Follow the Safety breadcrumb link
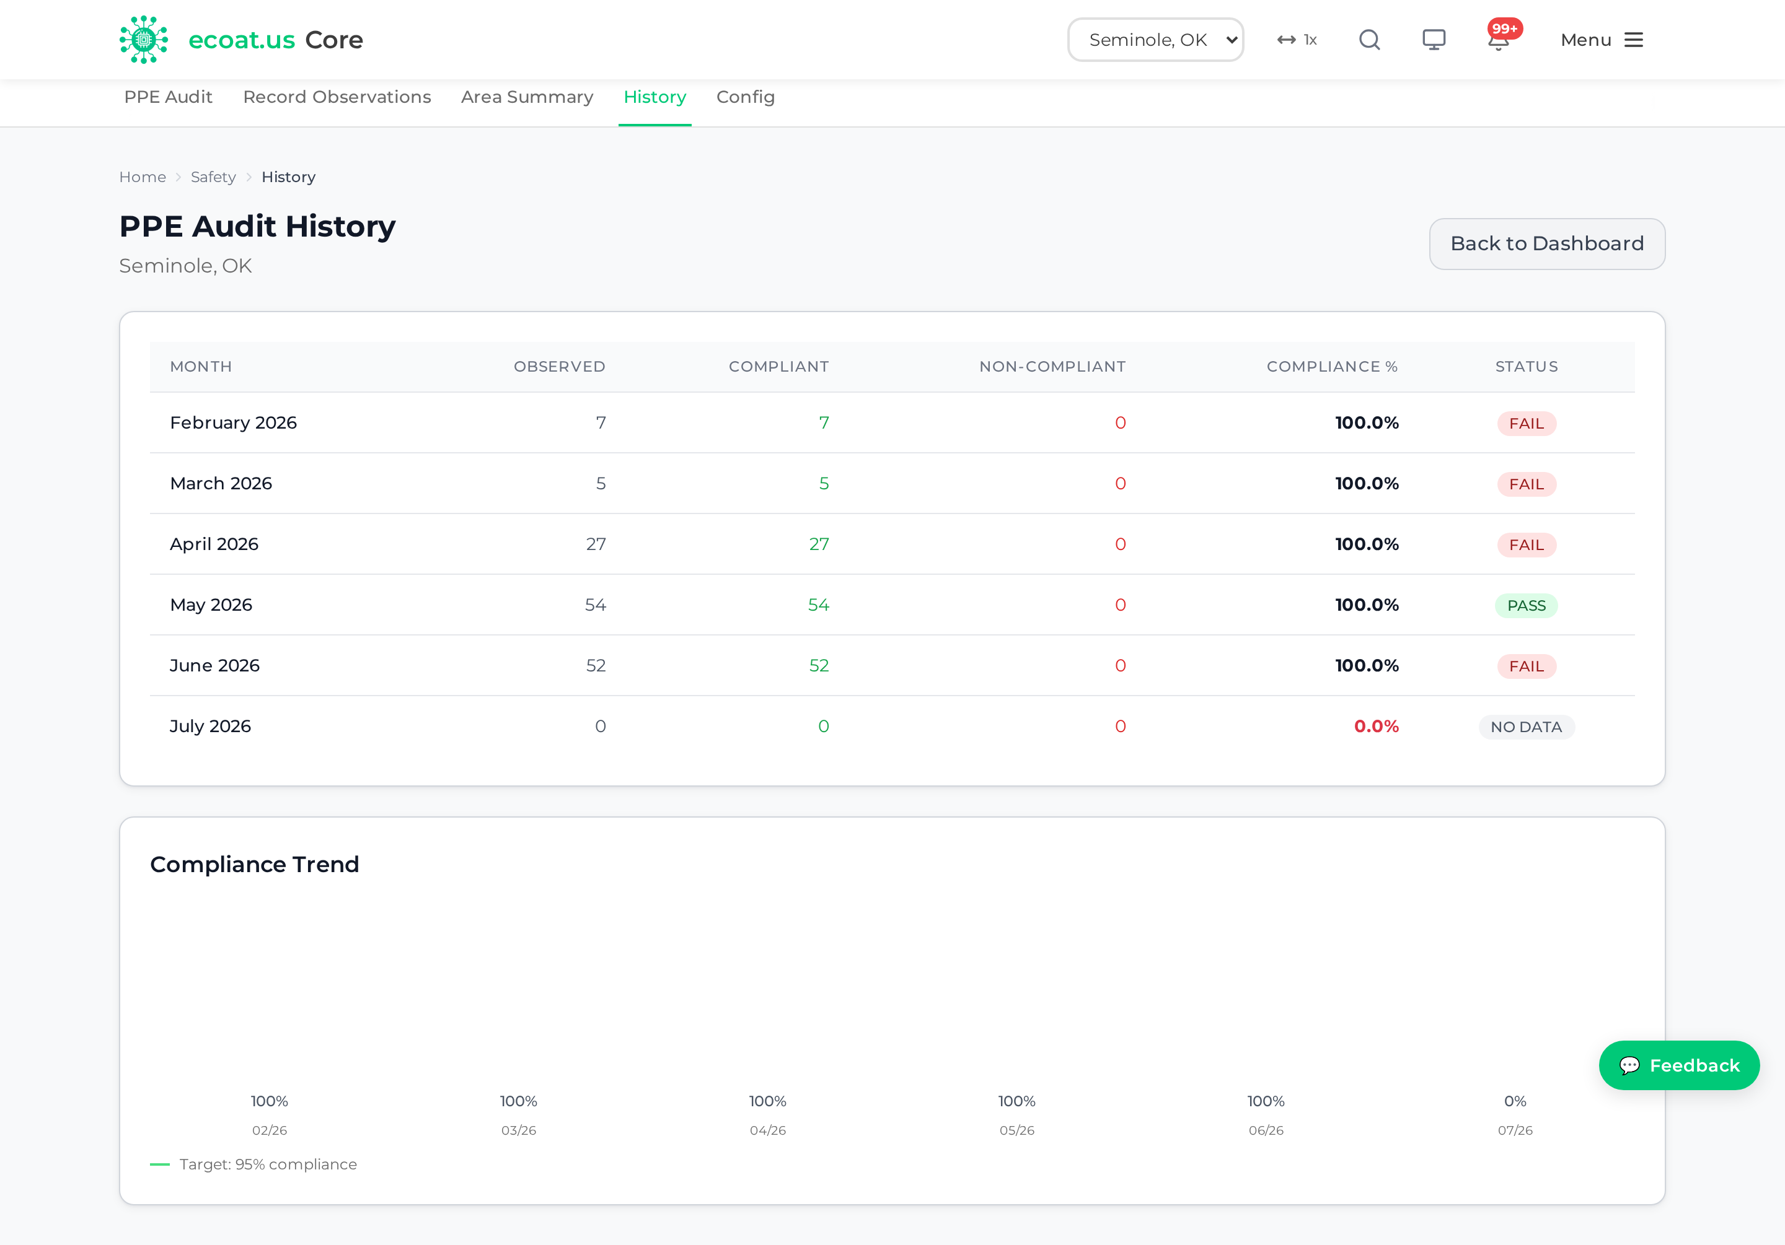Viewport: 1785px width, 1245px height. coord(213,177)
